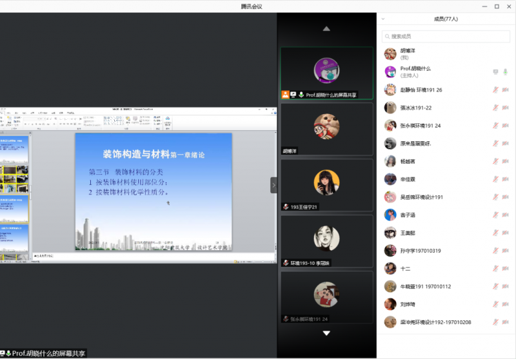The height and width of the screenshot is (359, 516).
Task: Click the screen-share icon beside Prof.胡晓什么
Action: coord(495,72)
